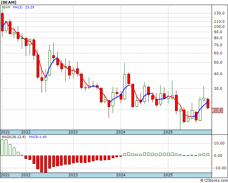Click the 2024 label on MACD timeline
The width and height of the screenshot is (228, 183).
click(x=121, y=175)
